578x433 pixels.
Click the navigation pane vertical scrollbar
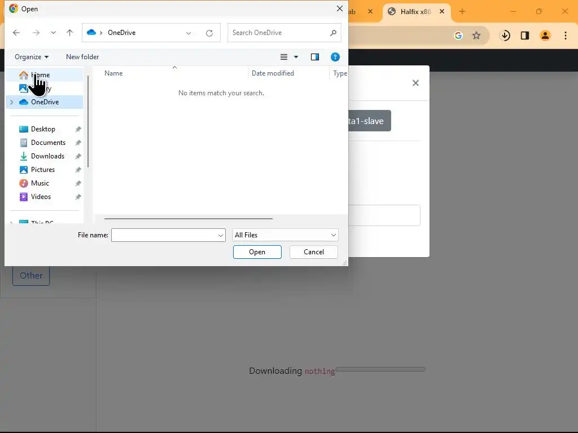click(87, 122)
